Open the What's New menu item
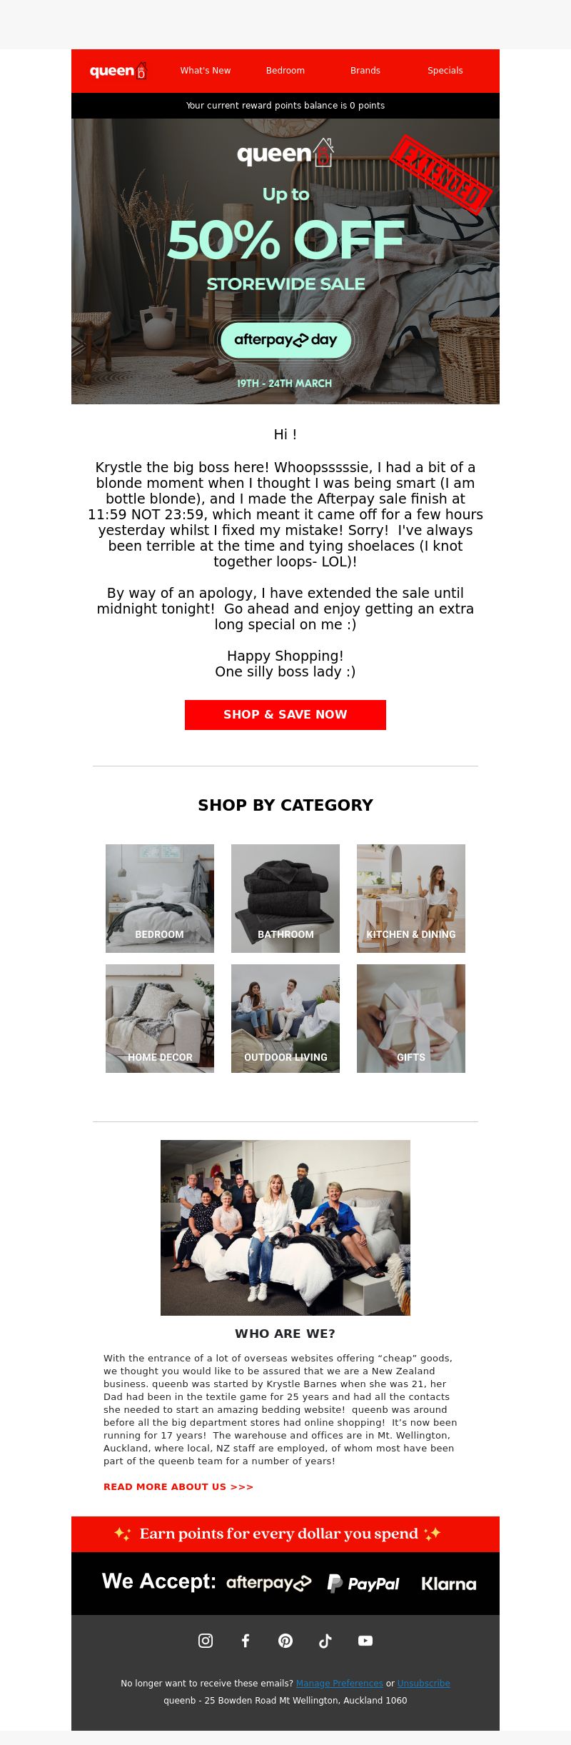 [x=206, y=71]
